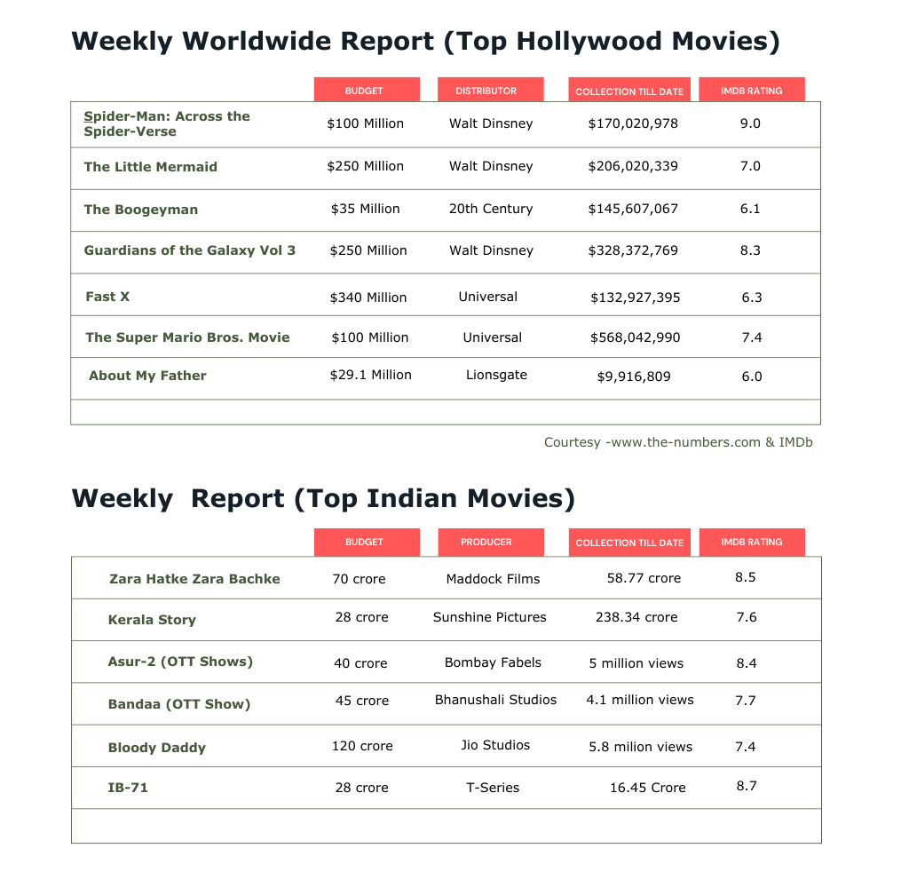Click the DISTRIBUTOR column header

coord(490,90)
